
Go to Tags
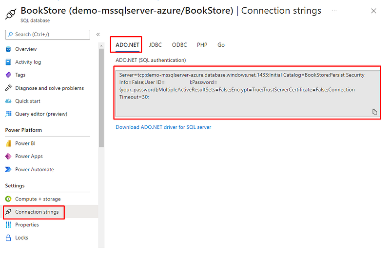pyautogui.click(x=20, y=75)
